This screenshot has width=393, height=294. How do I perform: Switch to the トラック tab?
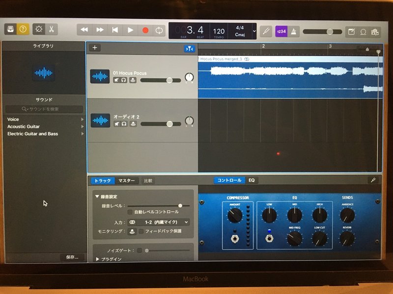pyautogui.click(x=103, y=180)
